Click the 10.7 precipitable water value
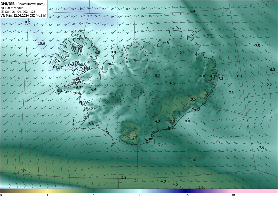This screenshot has width=278, height=197. (26, 22)
